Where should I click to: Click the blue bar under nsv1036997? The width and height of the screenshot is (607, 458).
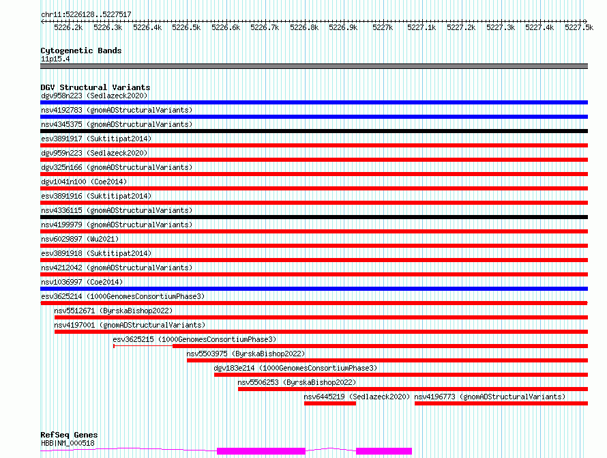[314, 289]
